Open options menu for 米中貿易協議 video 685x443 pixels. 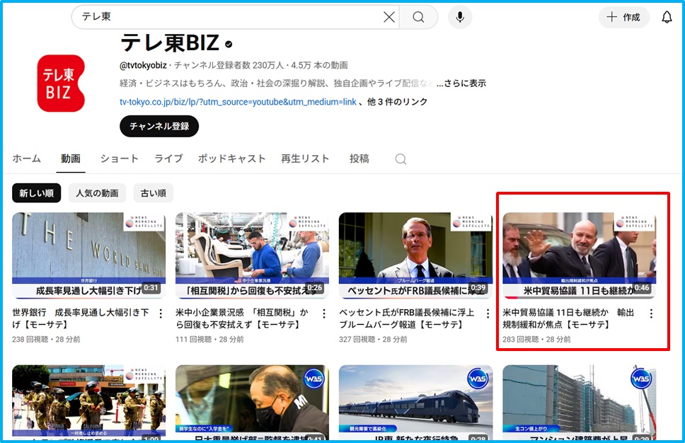pos(651,313)
